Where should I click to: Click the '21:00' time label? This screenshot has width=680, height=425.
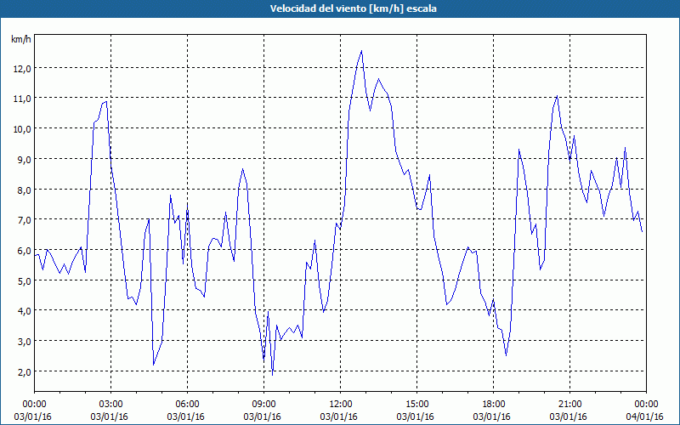point(569,405)
